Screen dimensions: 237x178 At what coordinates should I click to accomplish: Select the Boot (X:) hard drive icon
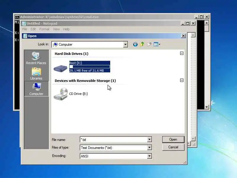point(60,68)
